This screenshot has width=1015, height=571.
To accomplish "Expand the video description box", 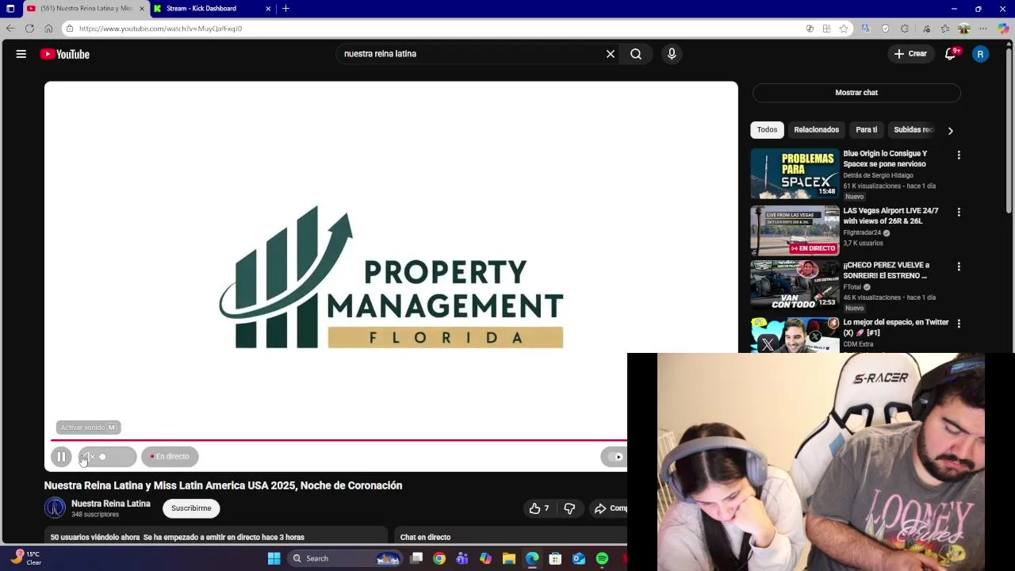I will coord(216,536).
